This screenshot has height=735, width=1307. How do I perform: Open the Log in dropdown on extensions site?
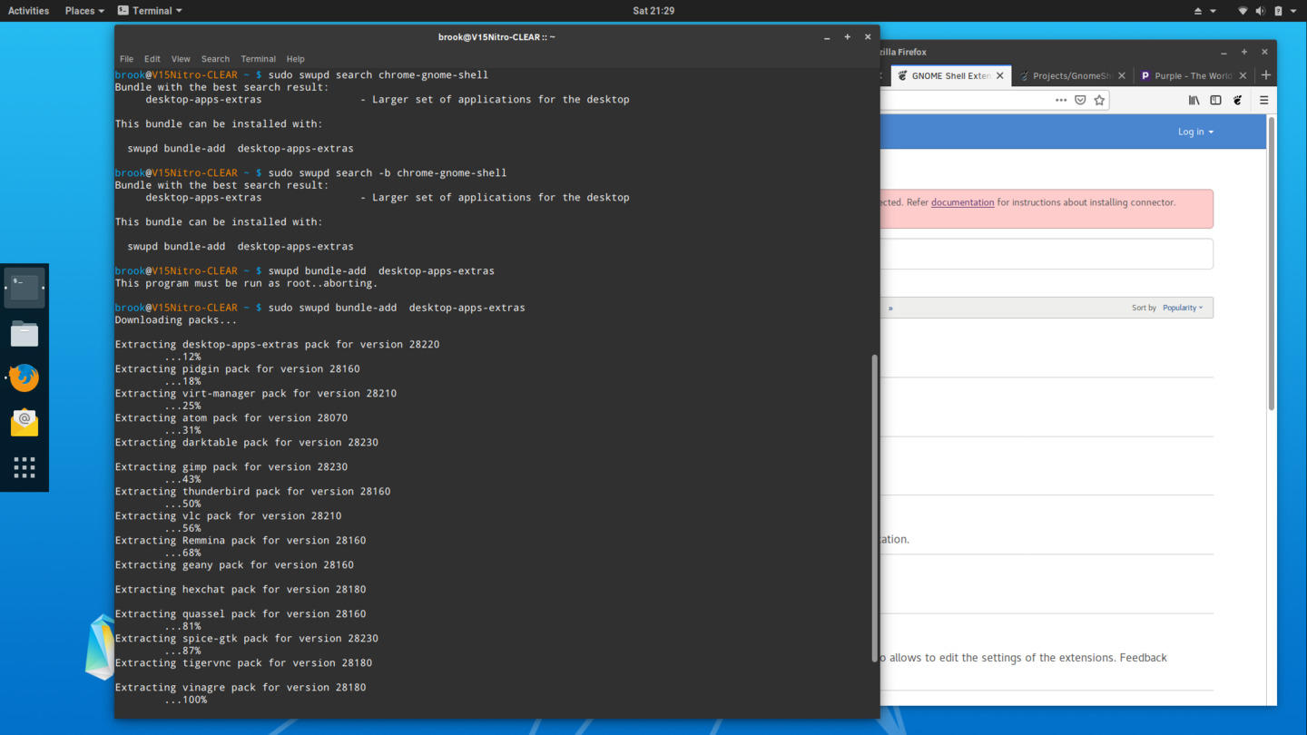click(1195, 132)
